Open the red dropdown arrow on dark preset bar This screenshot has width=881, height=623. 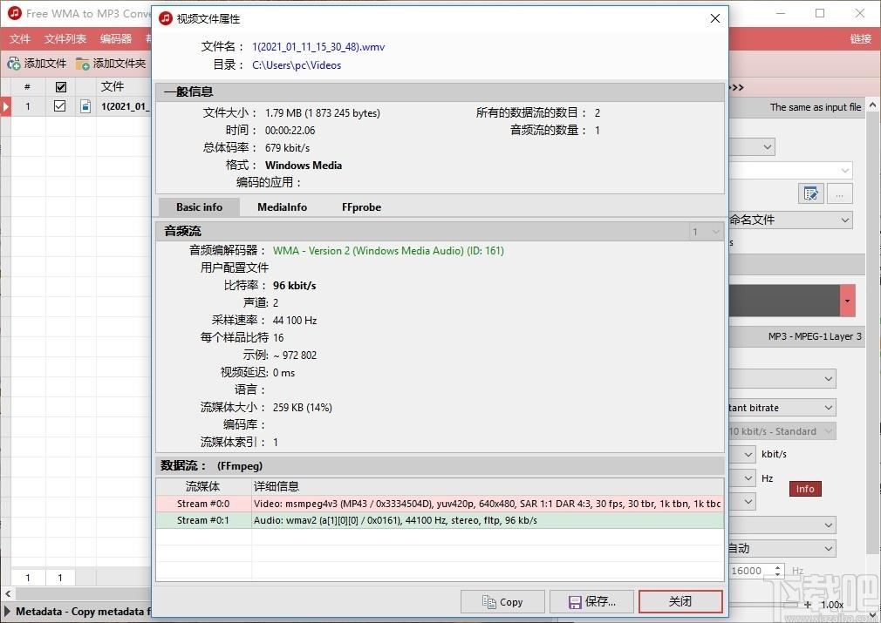(x=847, y=301)
